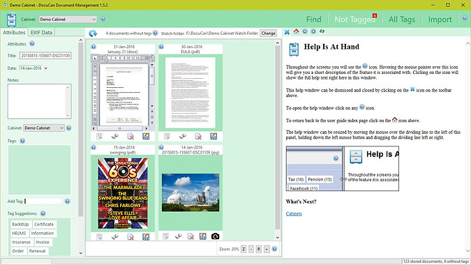This screenshot has height=265, width=471.
Task: Click the plus zoom-in button
Action: coord(267,249)
